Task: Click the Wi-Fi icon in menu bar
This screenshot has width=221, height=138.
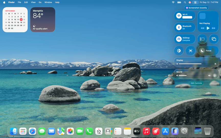Action: 173,2
